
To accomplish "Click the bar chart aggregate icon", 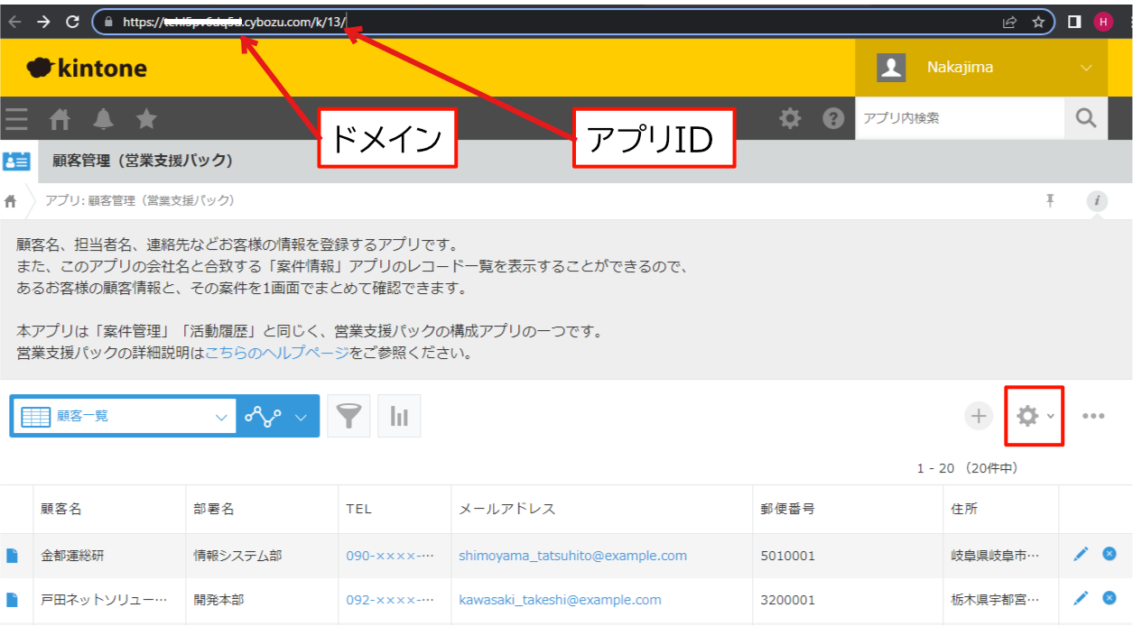I will coord(399,416).
